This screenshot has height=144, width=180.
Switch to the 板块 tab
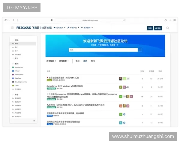click(x=77, y=61)
